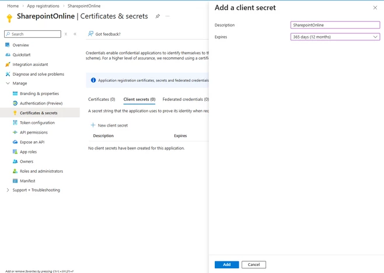The height and width of the screenshot is (273, 384).
Task: Open Token configuration menu item
Action: pyautogui.click(x=37, y=123)
